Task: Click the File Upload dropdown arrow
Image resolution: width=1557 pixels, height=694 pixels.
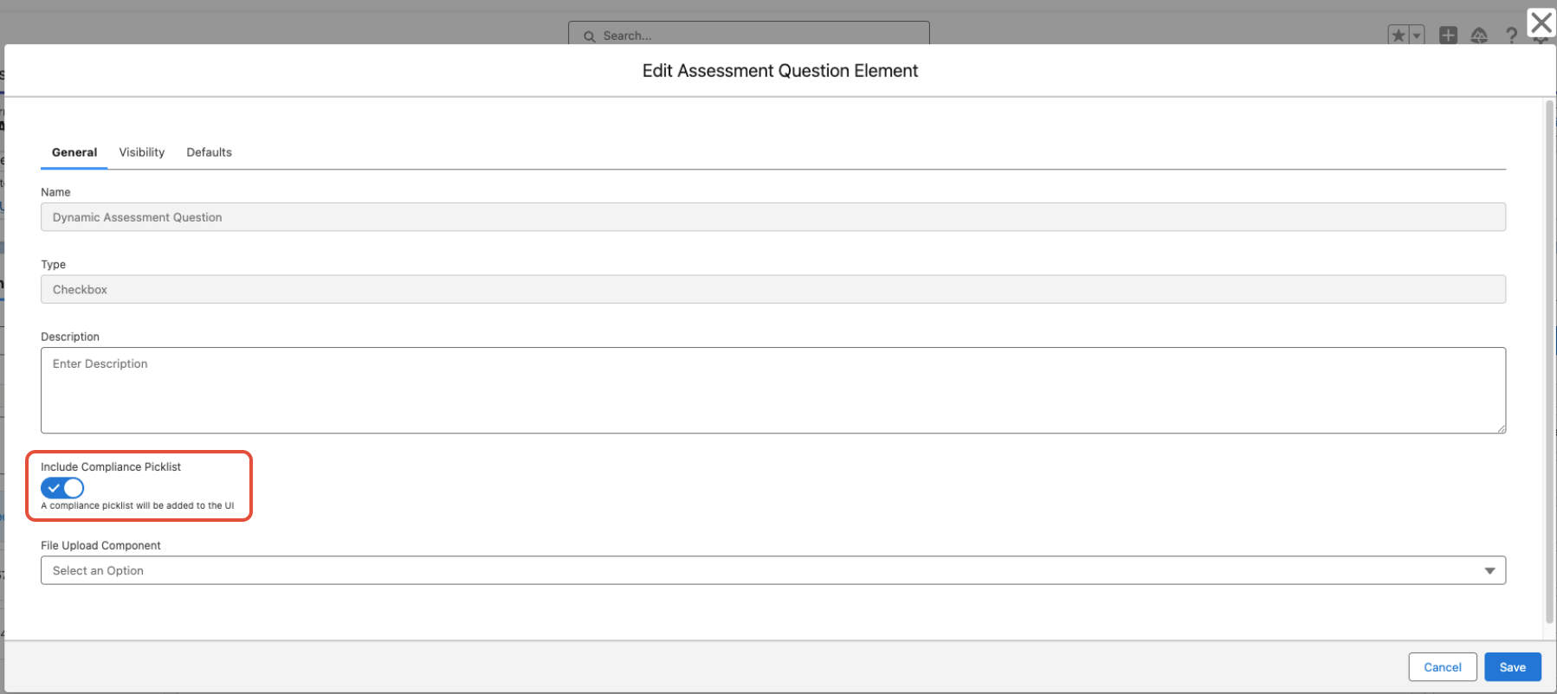Action: pyautogui.click(x=1489, y=570)
